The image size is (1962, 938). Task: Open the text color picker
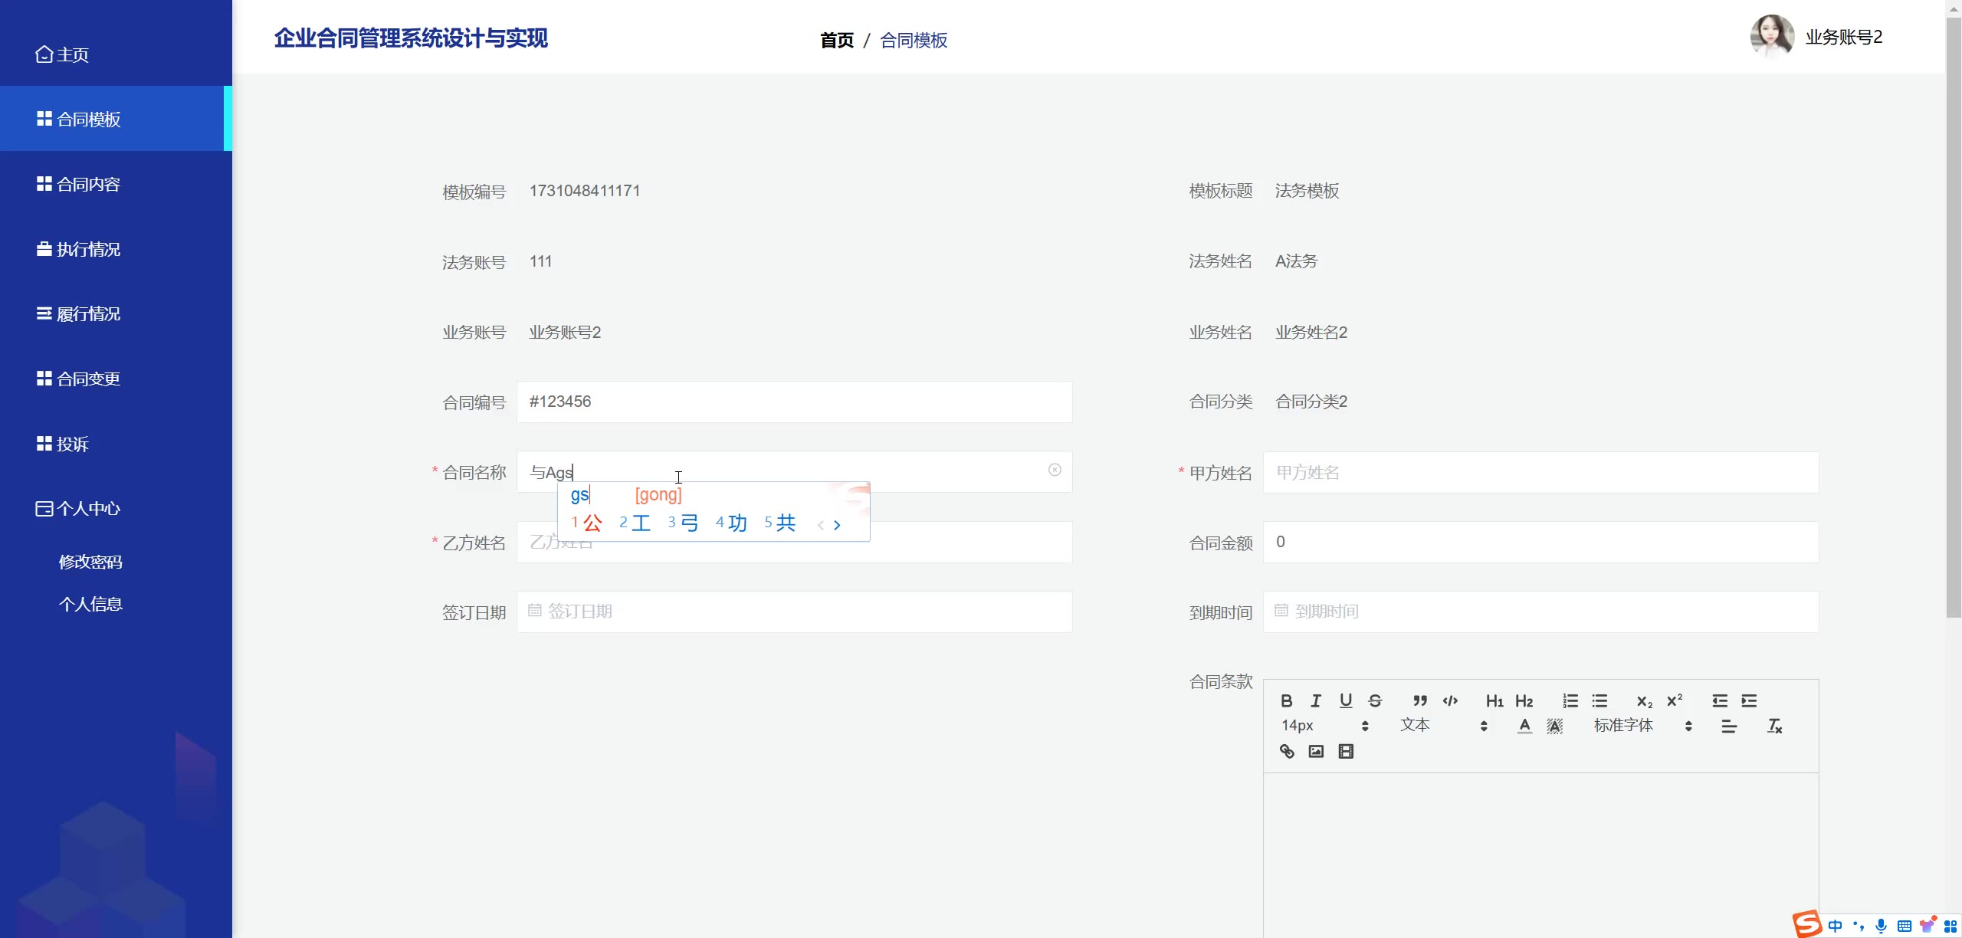pos(1525,726)
